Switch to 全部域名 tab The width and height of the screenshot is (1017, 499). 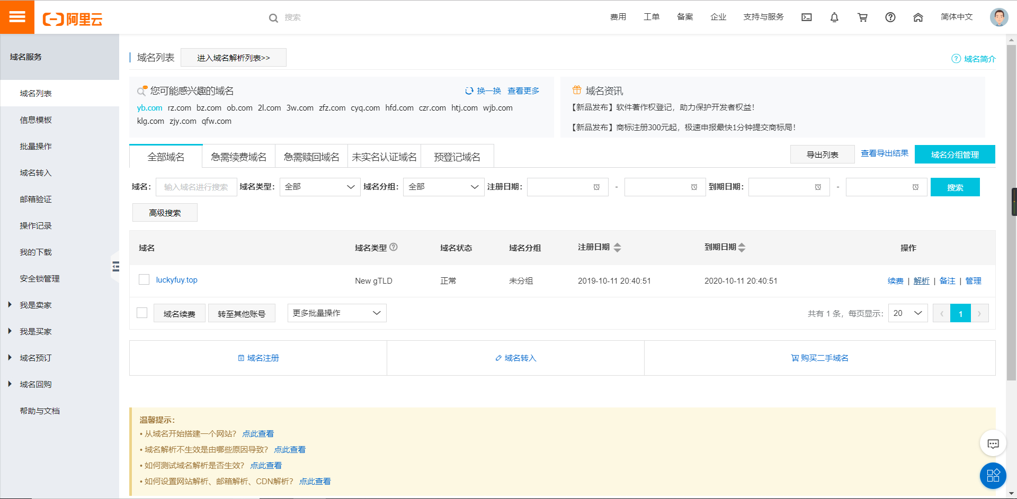[166, 157]
